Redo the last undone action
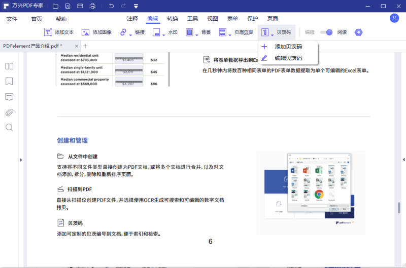Viewport: 406px width, 268px height. [x=123, y=6]
